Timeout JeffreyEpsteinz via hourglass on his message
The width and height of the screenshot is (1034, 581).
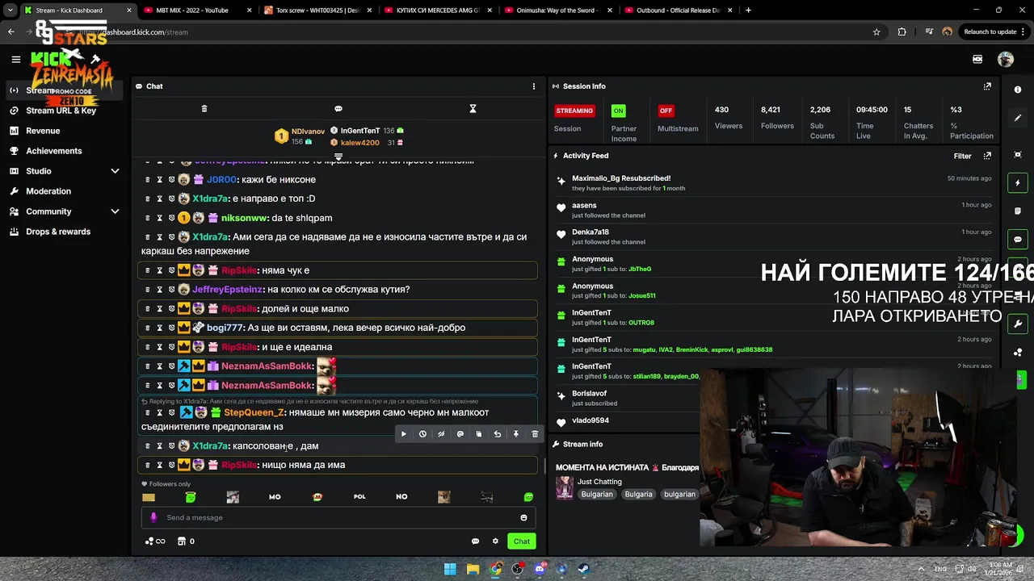pos(159,290)
